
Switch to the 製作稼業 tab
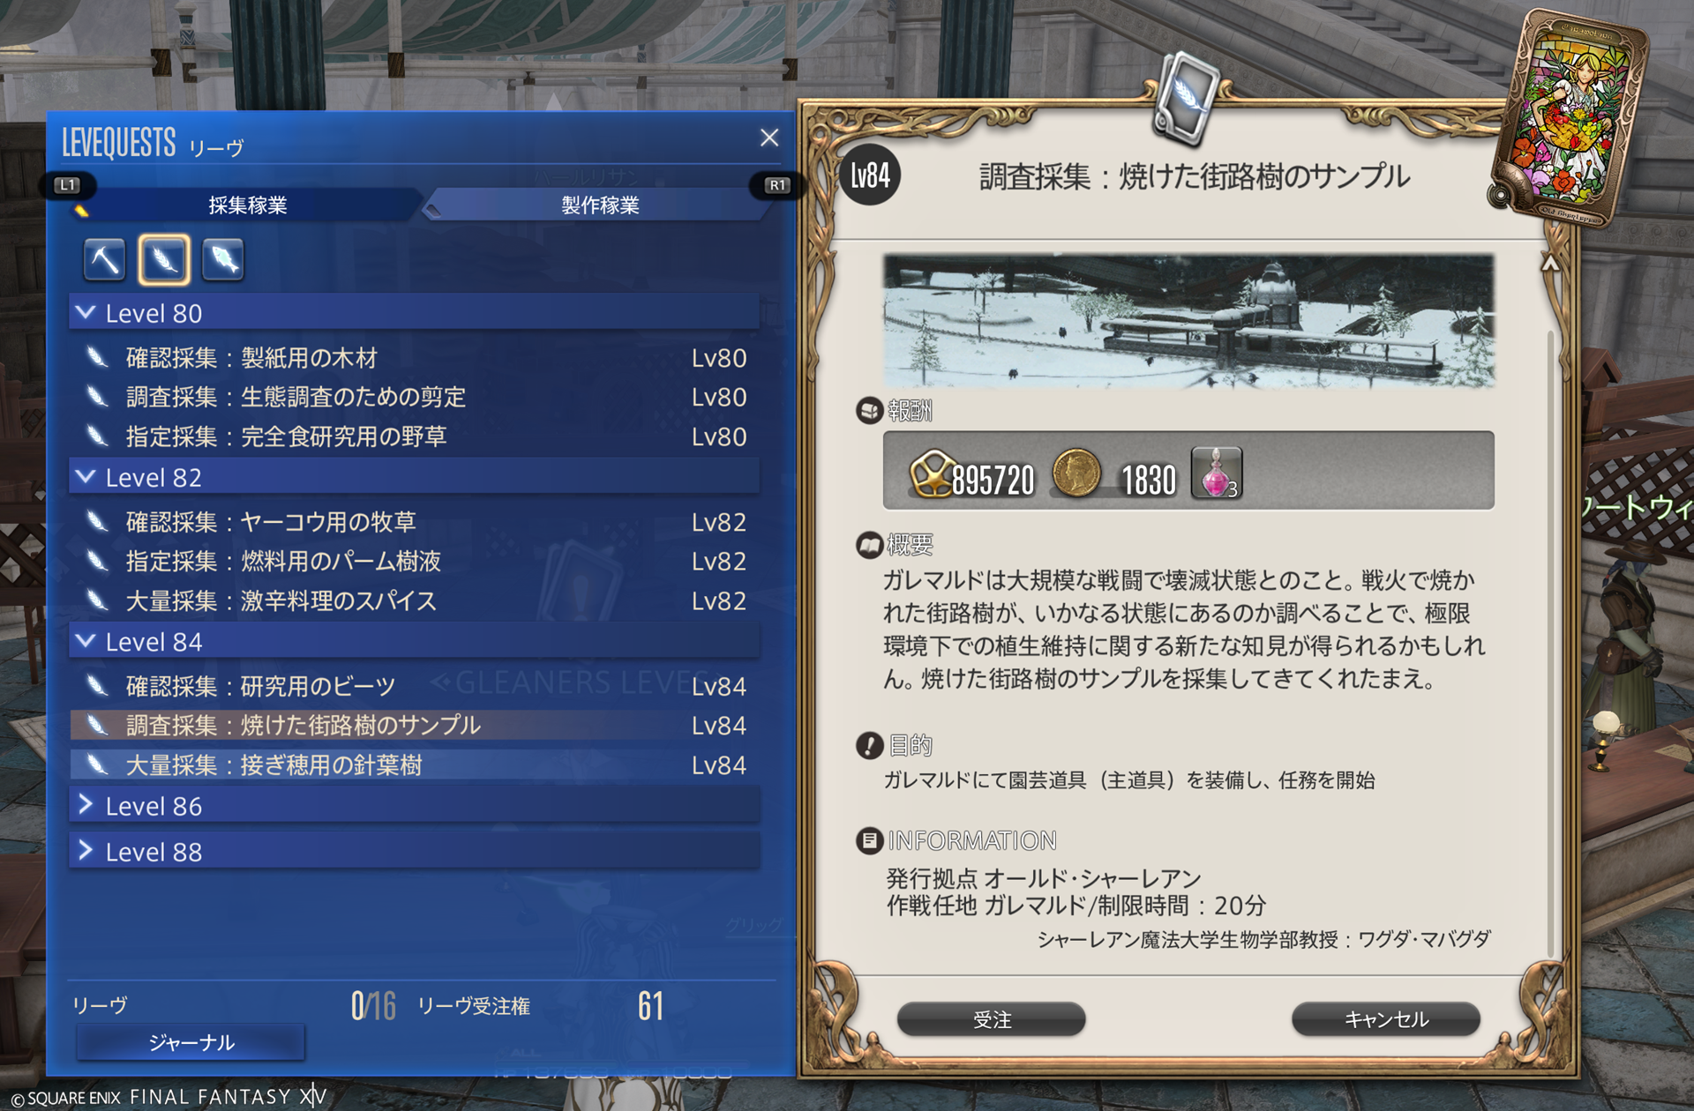pos(600,205)
